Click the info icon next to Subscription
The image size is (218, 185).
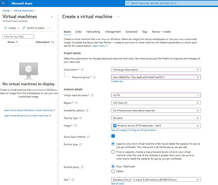[82, 69]
